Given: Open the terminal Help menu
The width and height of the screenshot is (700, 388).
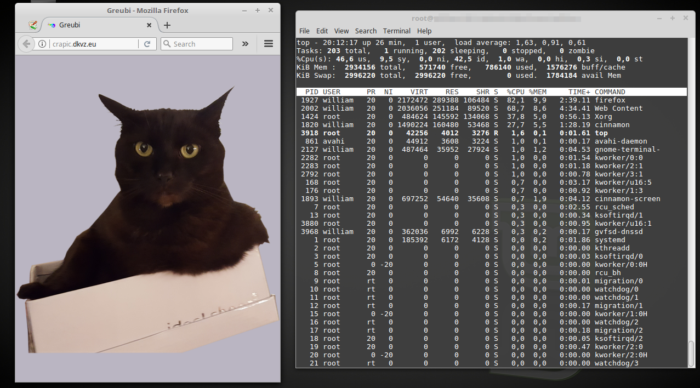Looking at the screenshot, I should (x=424, y=31).
